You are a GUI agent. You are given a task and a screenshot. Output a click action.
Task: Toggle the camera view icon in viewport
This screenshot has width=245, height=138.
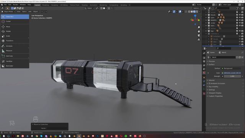(199, 36)
